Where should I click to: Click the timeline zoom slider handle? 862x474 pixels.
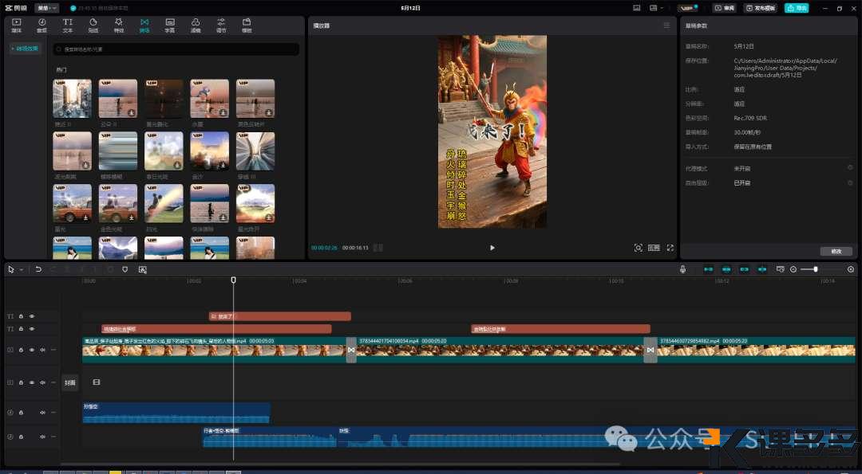click(815, 269)
